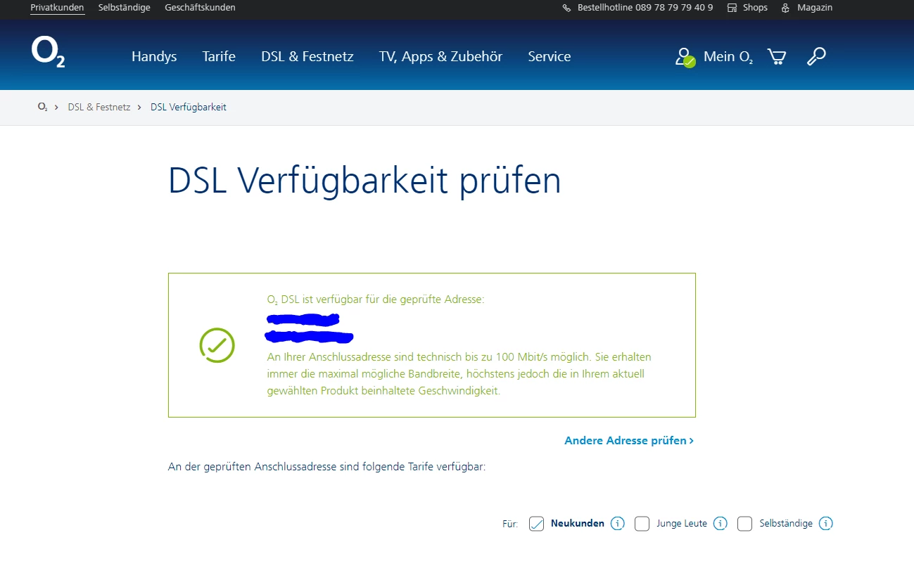914x561 pixels.
Task: Click the O2 logo in header
Action: coord(48,53)
